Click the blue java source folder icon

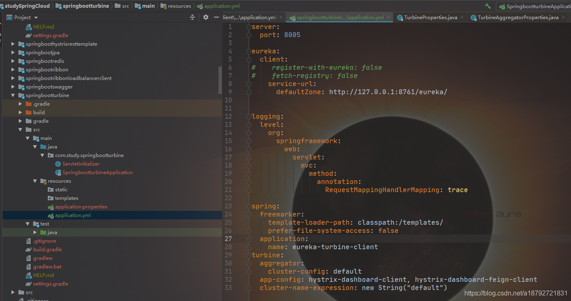43,147
